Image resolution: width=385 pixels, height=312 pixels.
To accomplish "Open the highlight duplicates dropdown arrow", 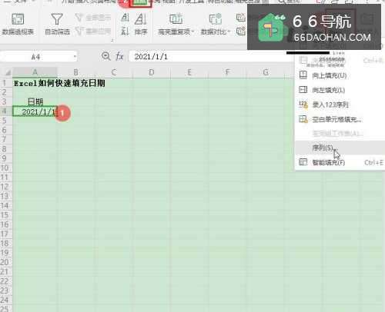I will click(192, 32).
